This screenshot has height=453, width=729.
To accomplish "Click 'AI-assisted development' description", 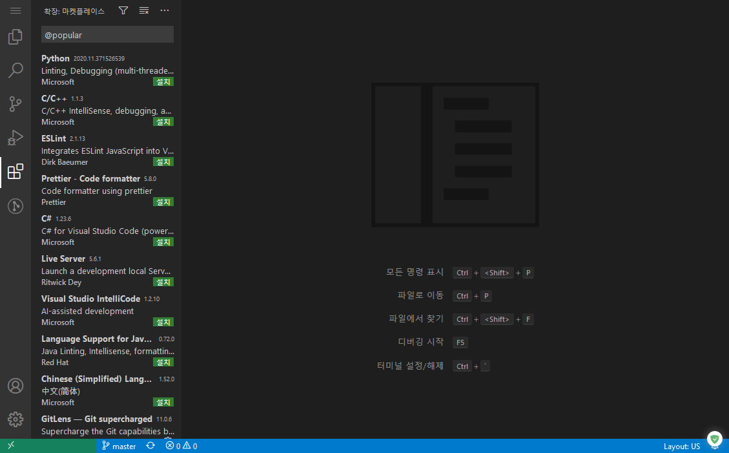I will point(87,311).
